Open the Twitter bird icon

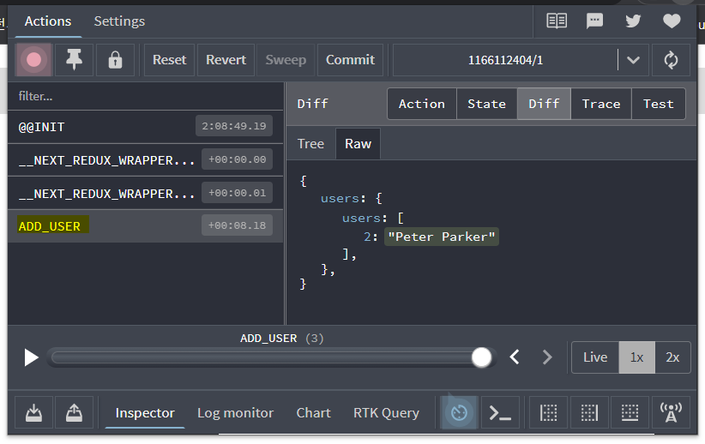click(x=633, y=21)
